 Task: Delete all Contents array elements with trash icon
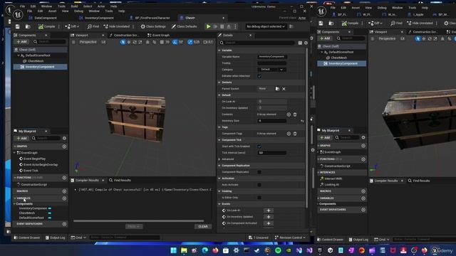pos(295,114)
